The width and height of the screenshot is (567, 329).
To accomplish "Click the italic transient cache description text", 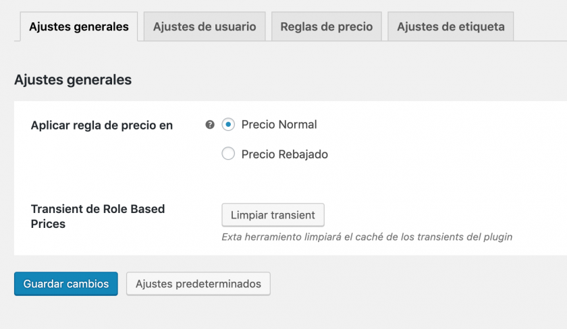I will tap(367, 237).
